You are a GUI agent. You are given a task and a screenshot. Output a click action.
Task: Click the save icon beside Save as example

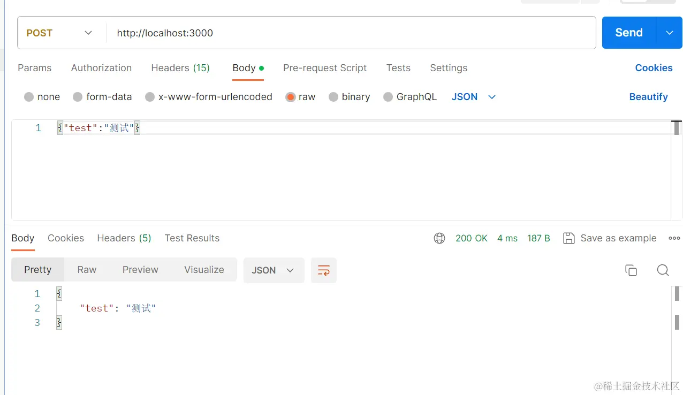point(569,238)
